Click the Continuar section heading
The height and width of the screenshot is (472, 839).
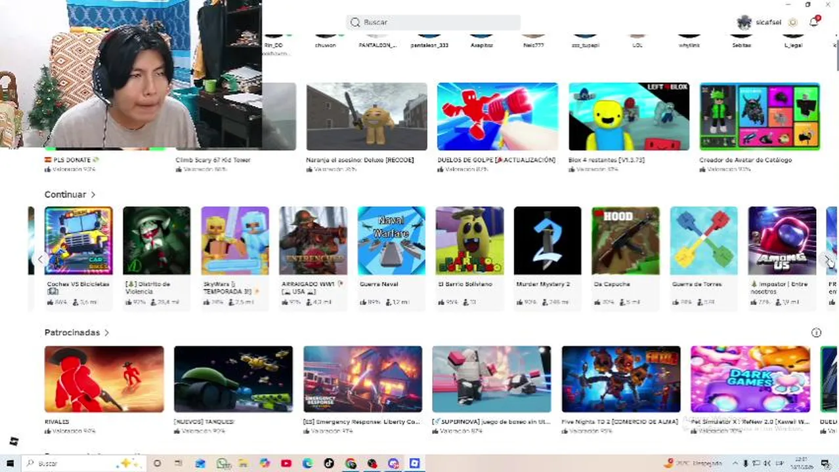point(65,195)
